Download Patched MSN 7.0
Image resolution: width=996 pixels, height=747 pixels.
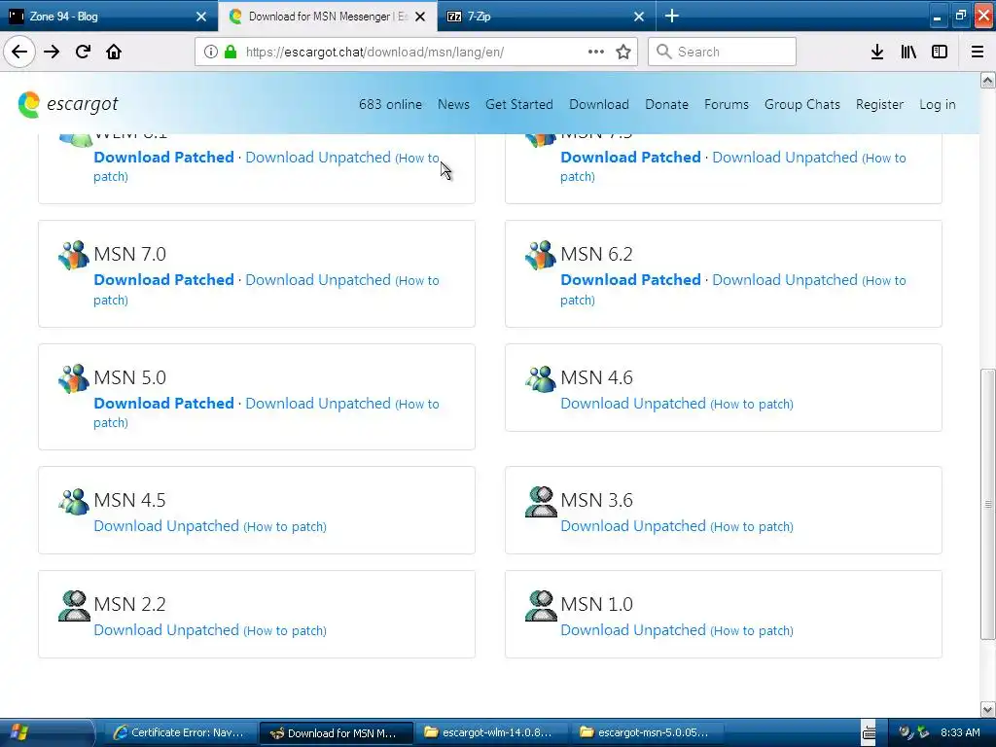pyautogui.click(x=163, y=279)
